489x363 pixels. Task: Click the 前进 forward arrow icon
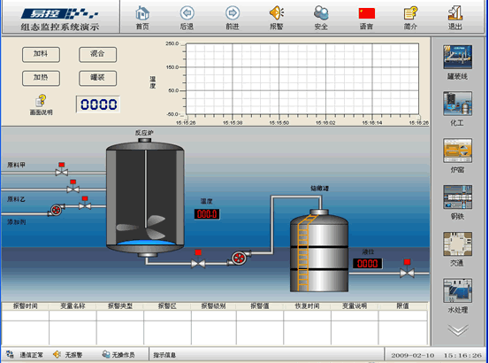click(233, 13)
